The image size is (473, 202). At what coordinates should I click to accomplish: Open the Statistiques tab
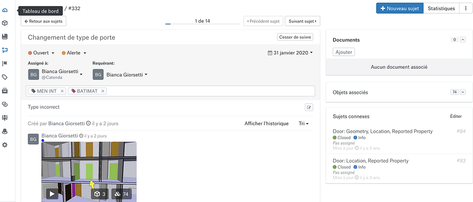(x=441, y=9)
